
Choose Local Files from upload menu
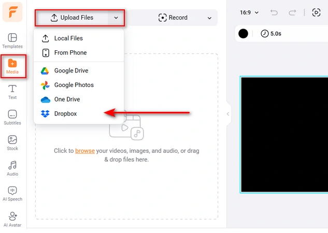79,38
